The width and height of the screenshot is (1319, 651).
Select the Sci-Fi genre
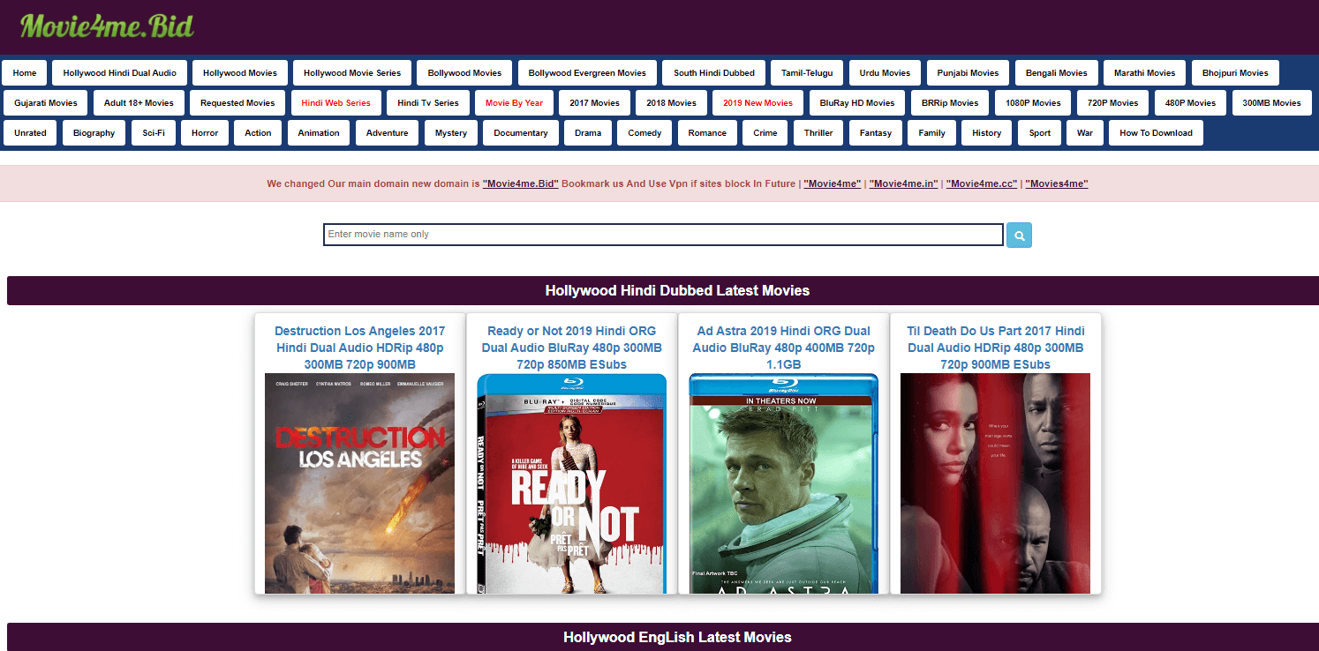(154, 133)
